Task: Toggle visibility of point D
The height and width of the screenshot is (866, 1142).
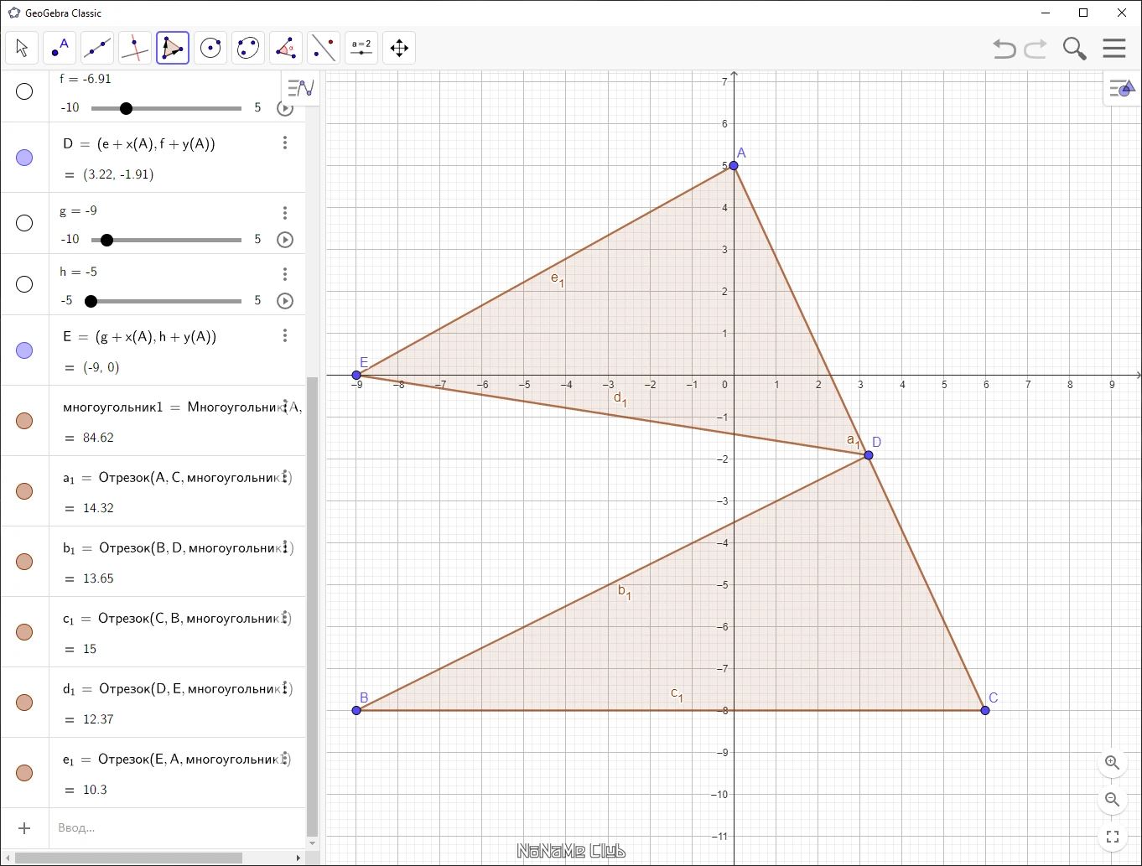Action: pyautogui.click(x=24, y=158)
